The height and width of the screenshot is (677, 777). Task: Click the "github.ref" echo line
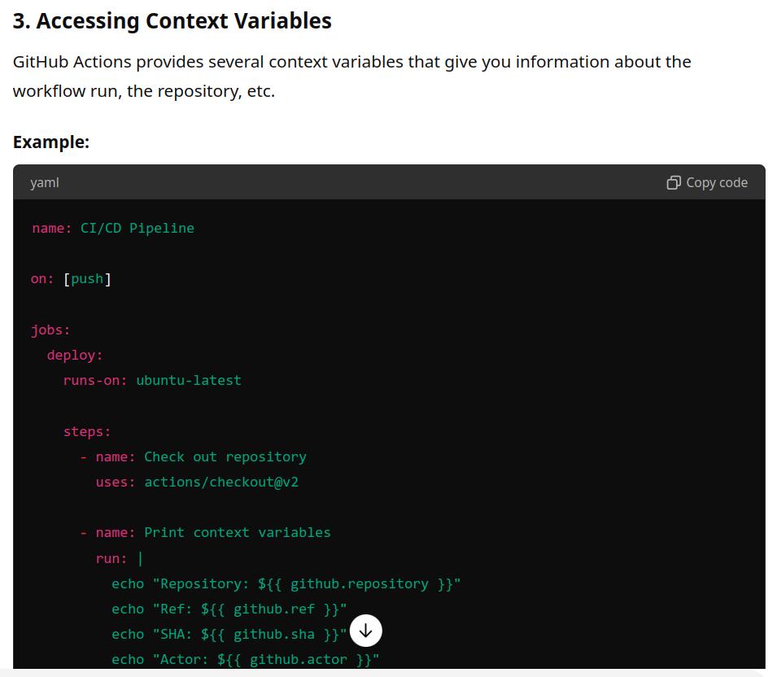point(229,609)
